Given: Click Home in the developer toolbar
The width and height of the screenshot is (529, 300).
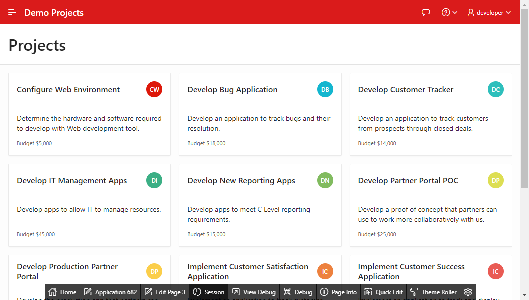Looking at the screenshot, I should pyautogui.click(x=62, y=292).
